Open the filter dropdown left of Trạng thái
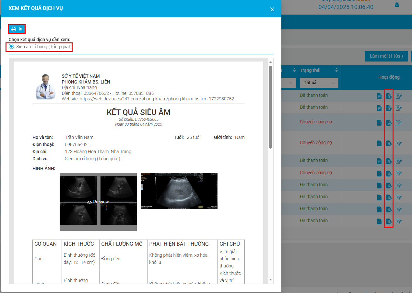The height and width of the screenshot is (293, 412). (289, 83)
